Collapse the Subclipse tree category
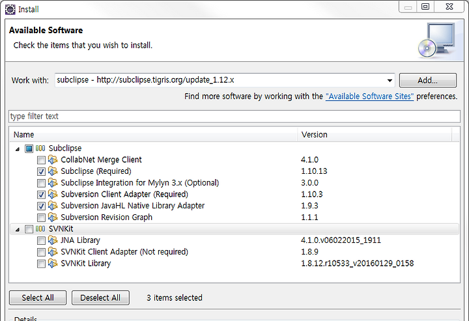The image size is (469, 321). (18, 149)
